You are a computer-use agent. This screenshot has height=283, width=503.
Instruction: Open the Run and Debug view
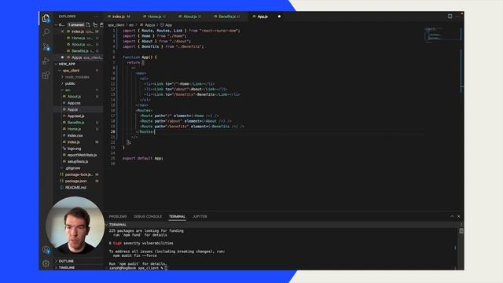coord(46,61)
